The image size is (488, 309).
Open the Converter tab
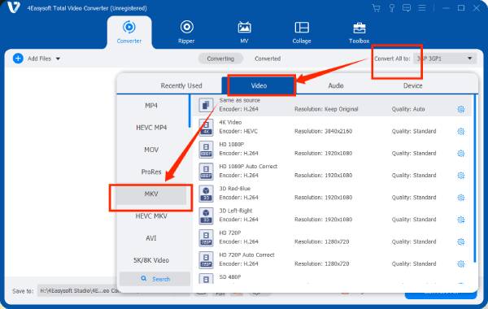click(129, 32)
